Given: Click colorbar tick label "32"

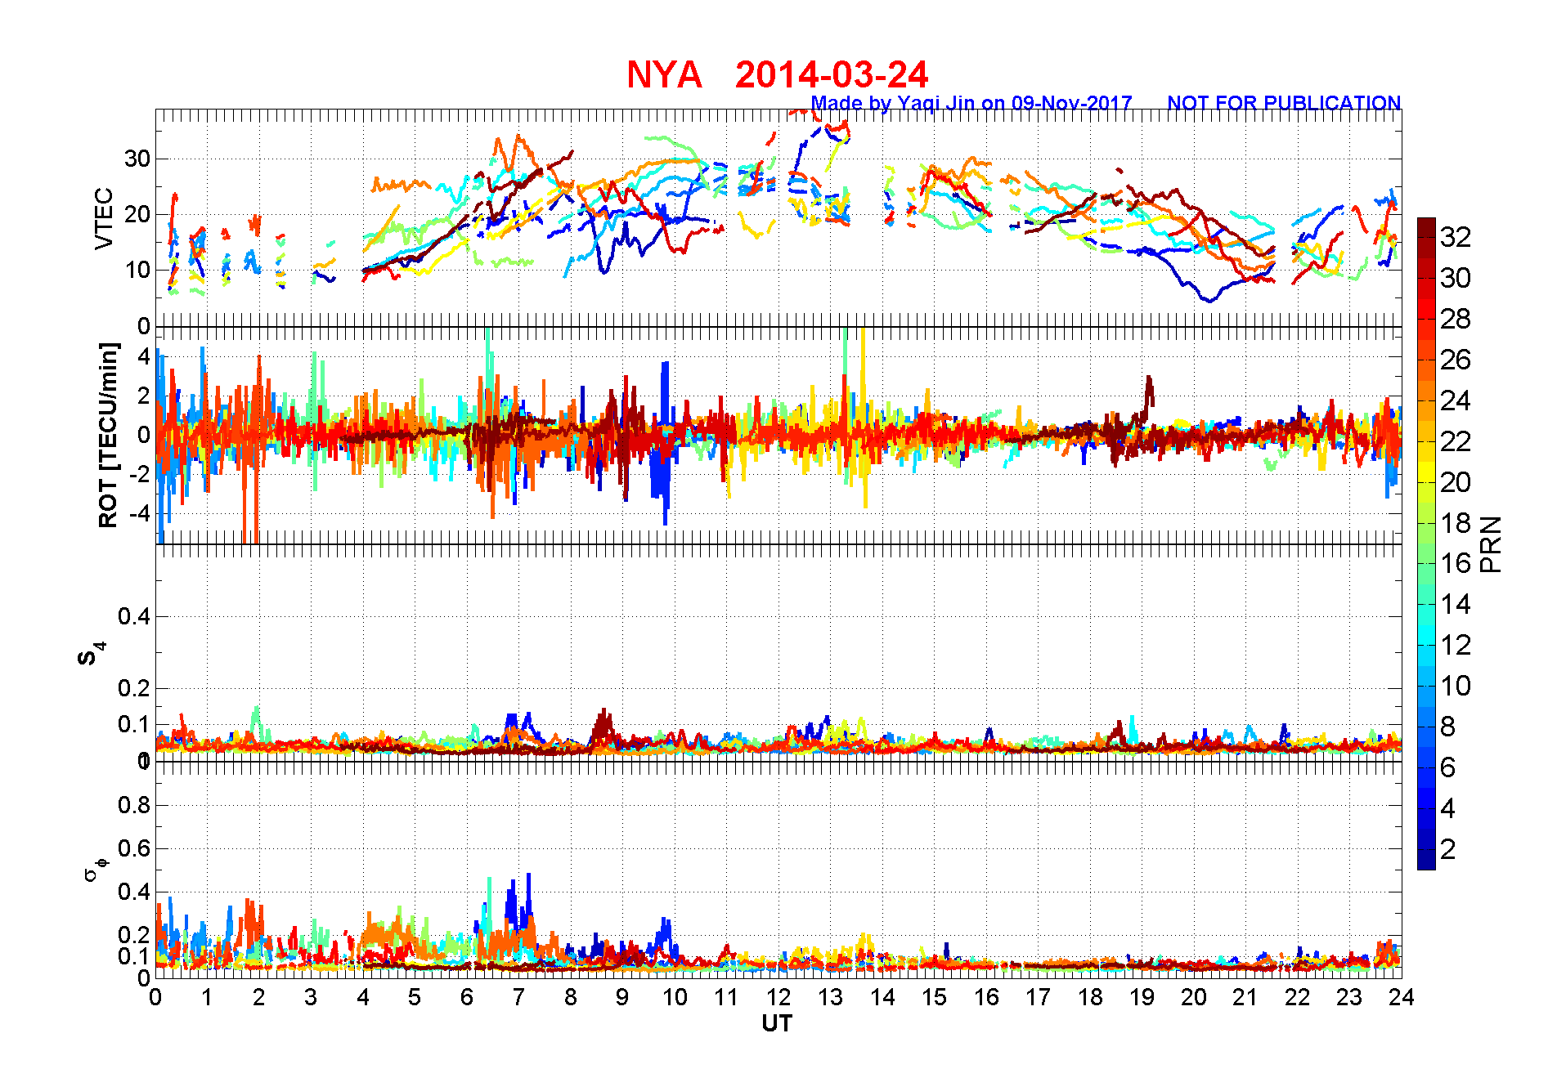Looking at the screenshot, I should coord(1456,237).
